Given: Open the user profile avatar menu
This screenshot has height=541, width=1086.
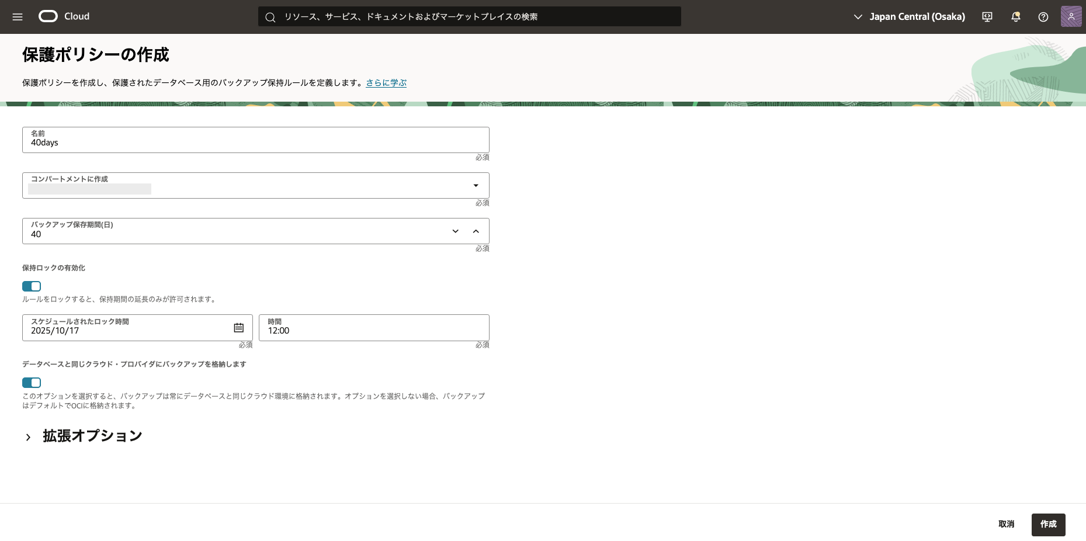Looking at the screenshot, I should click(1071, 17).
